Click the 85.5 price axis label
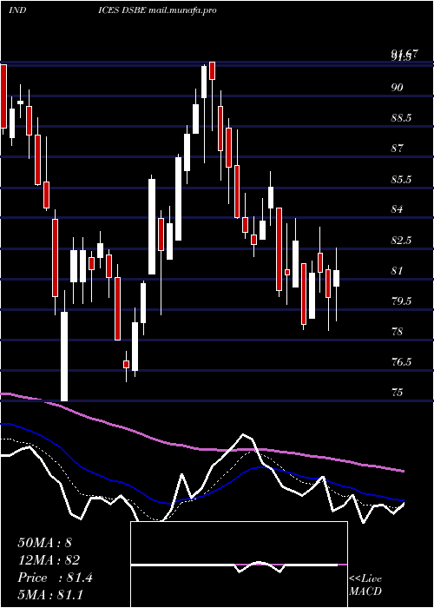This screenshot has width=434, height=608. (x=401, y=180)
